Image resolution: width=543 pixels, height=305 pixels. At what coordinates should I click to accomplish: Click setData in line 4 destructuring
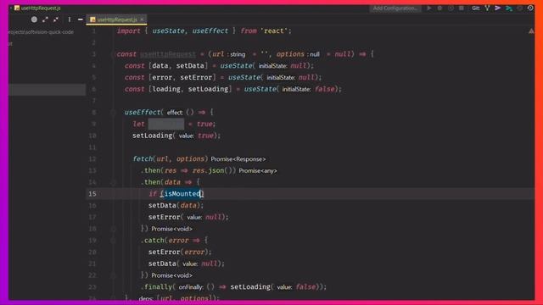point(190,66)
